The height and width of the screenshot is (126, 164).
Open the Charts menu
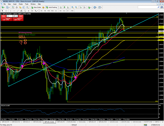(x=21, y=4)
